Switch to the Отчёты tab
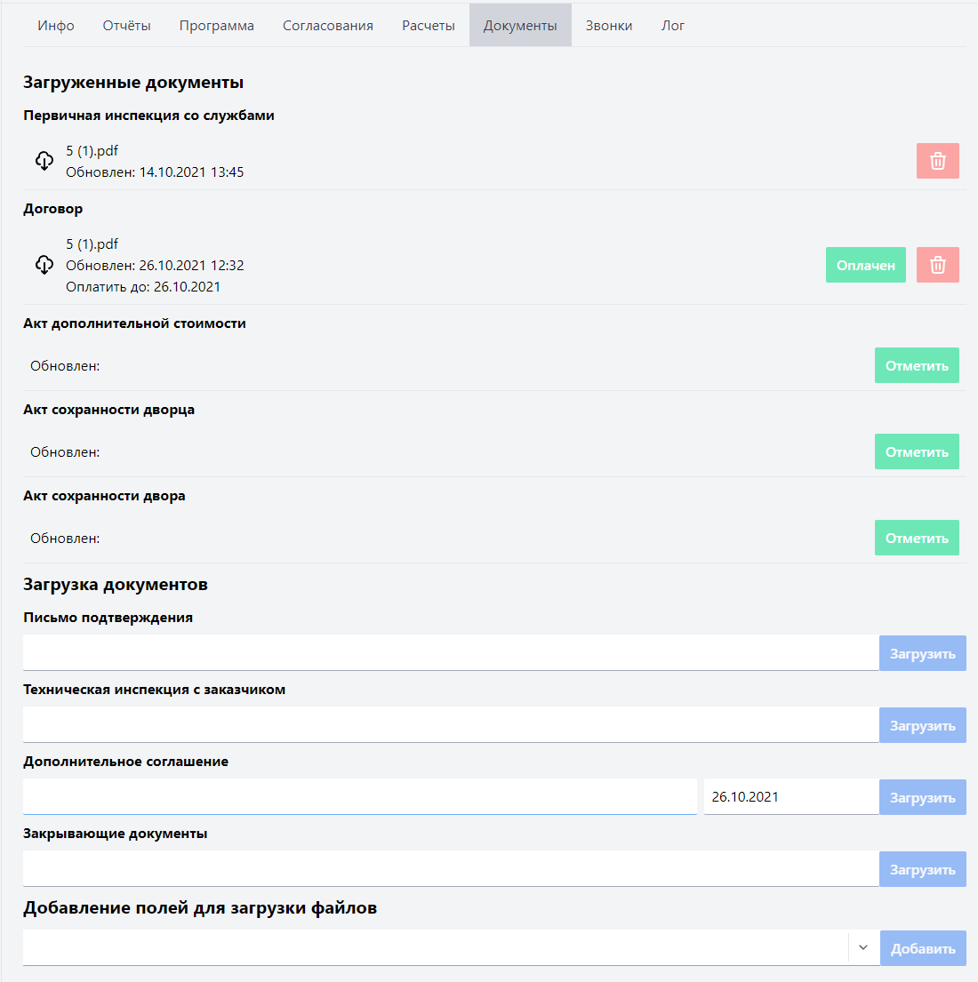Image resolution: width=978 pixels, height=982 pixels. (x=126, y=26)
